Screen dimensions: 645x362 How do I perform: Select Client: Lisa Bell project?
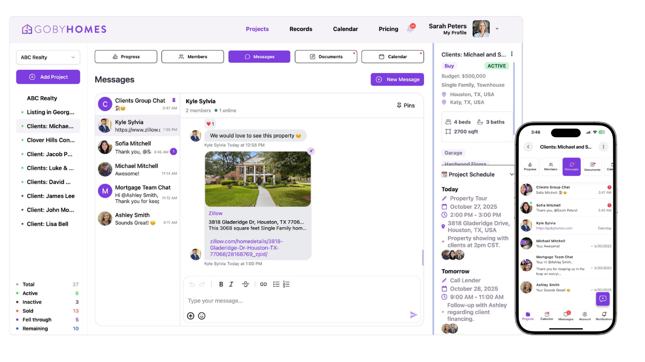point(48,224)
